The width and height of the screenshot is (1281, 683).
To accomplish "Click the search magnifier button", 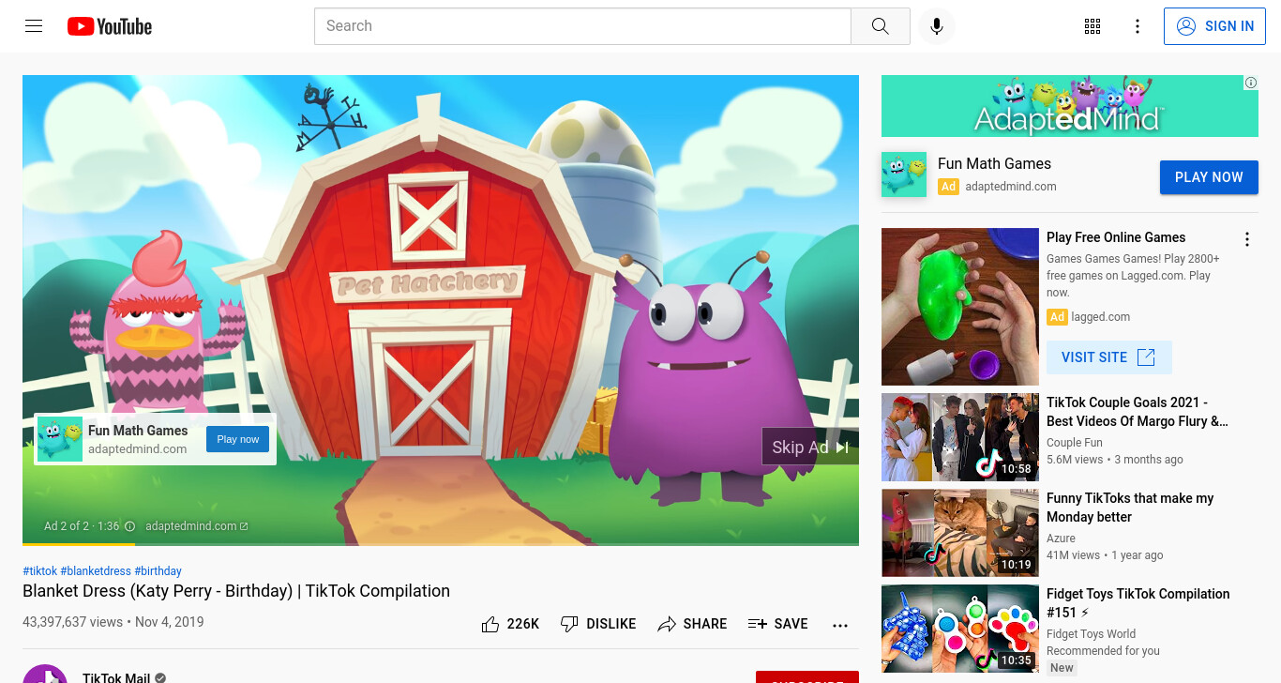I will click(880, 26).
